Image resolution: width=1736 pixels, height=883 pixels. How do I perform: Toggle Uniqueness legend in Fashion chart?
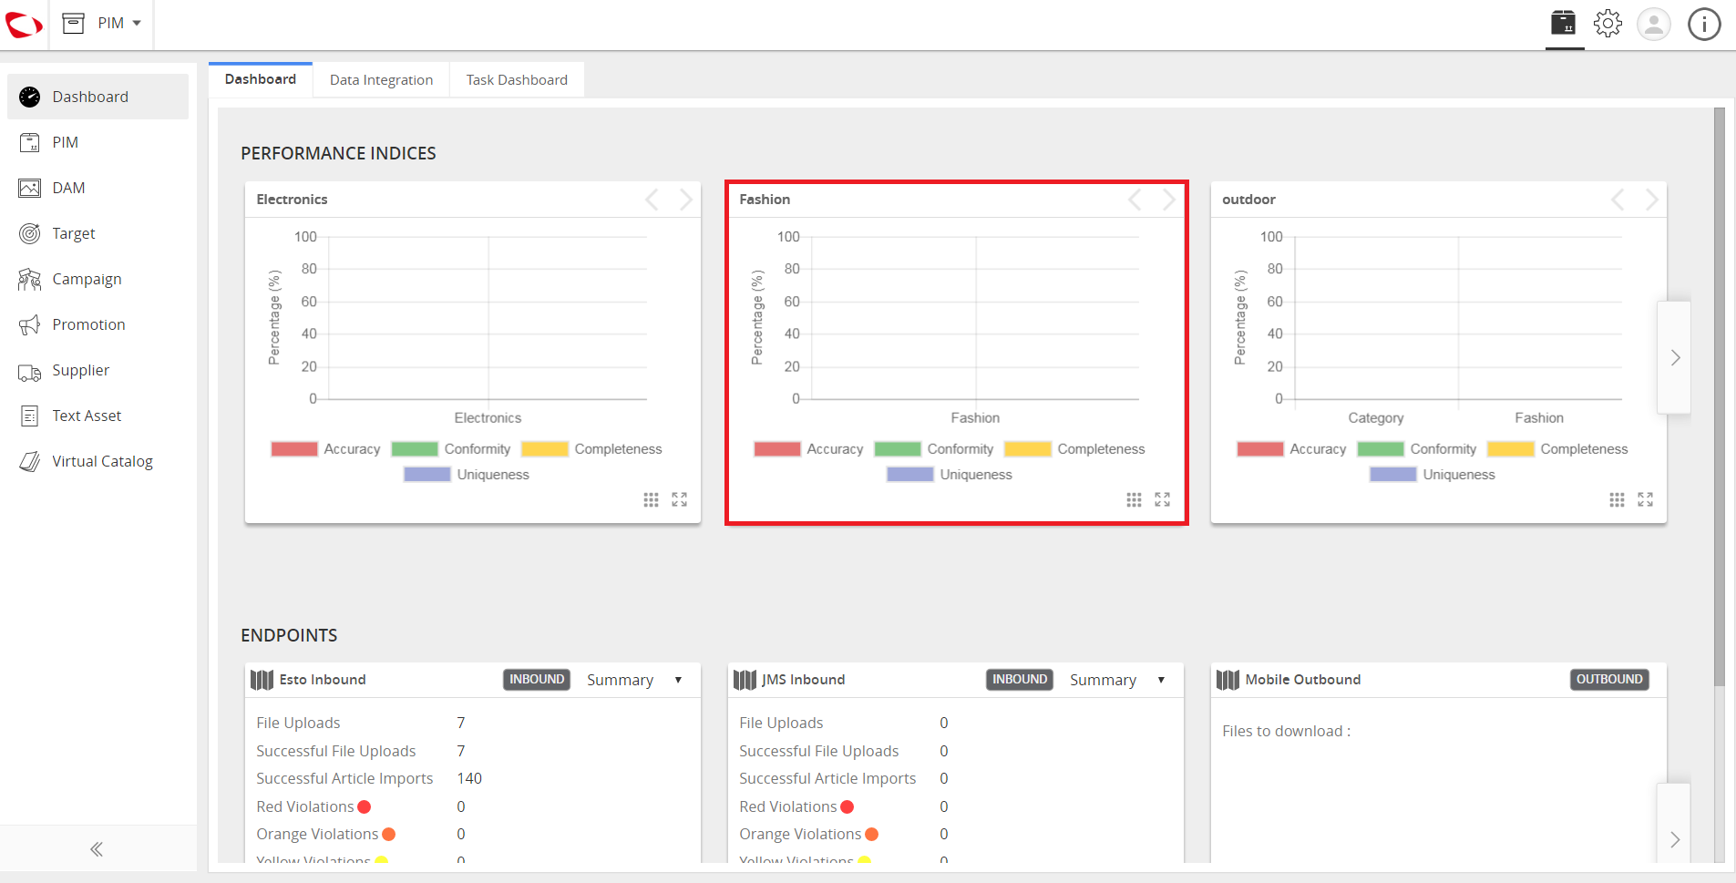coord(950,475)
